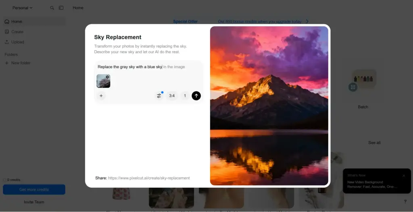Click the Get more credits button

[x=34, y=189]
